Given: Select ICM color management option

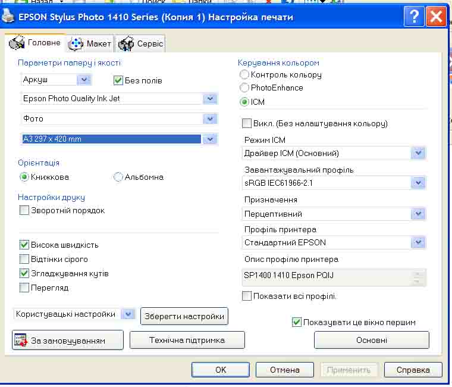Looking at the screenshot, I should 244,102.
